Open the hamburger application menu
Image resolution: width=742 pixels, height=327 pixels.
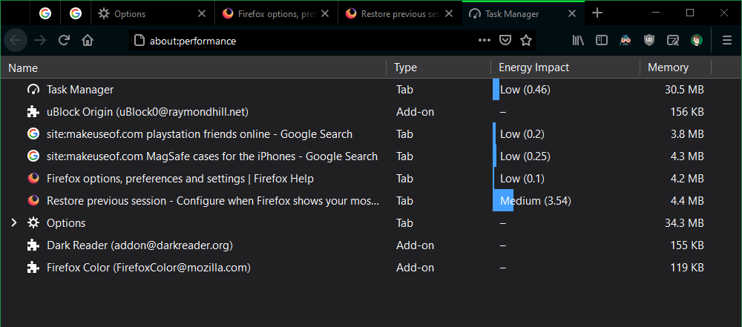point(727,41)
